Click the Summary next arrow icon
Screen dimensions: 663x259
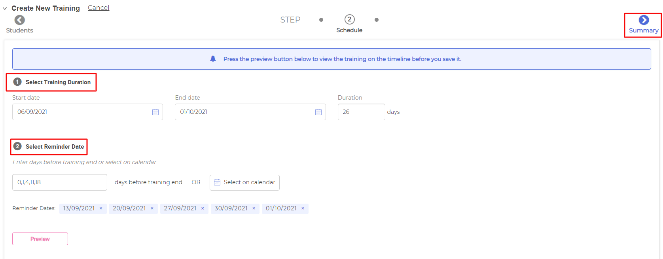[x=644, y=20]
